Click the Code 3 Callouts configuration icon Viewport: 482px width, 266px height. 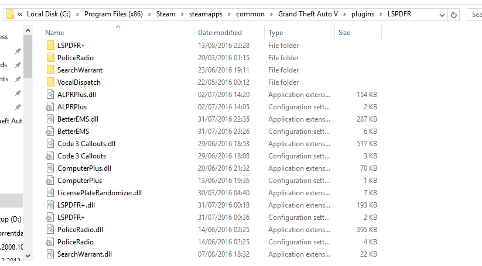[x=50, y=156]
